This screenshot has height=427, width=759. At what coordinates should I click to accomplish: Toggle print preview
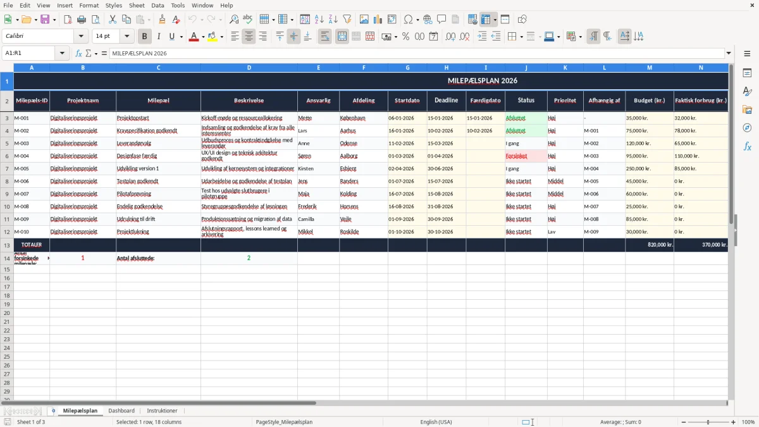[96, 20]
